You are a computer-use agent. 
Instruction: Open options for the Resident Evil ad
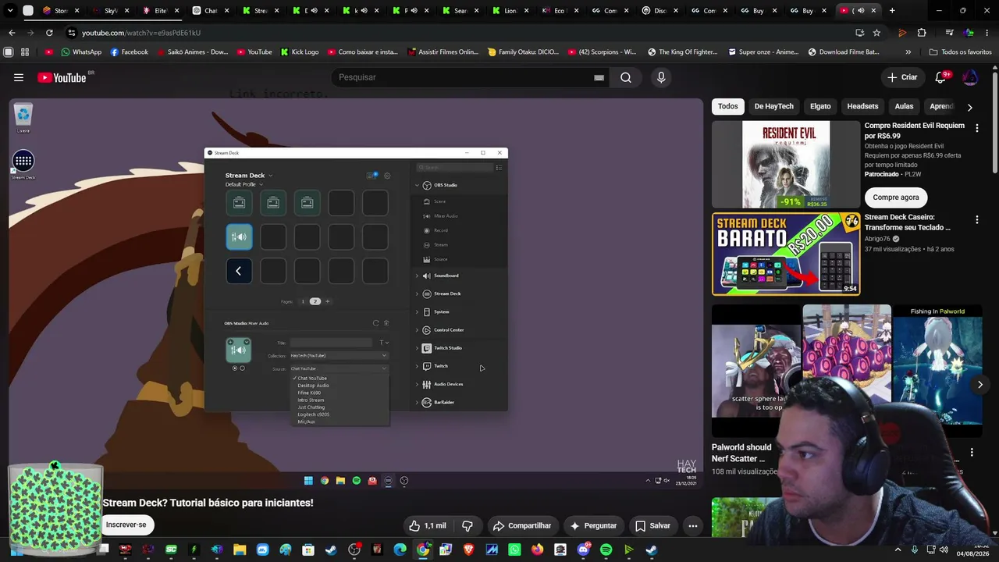[976, 128]
